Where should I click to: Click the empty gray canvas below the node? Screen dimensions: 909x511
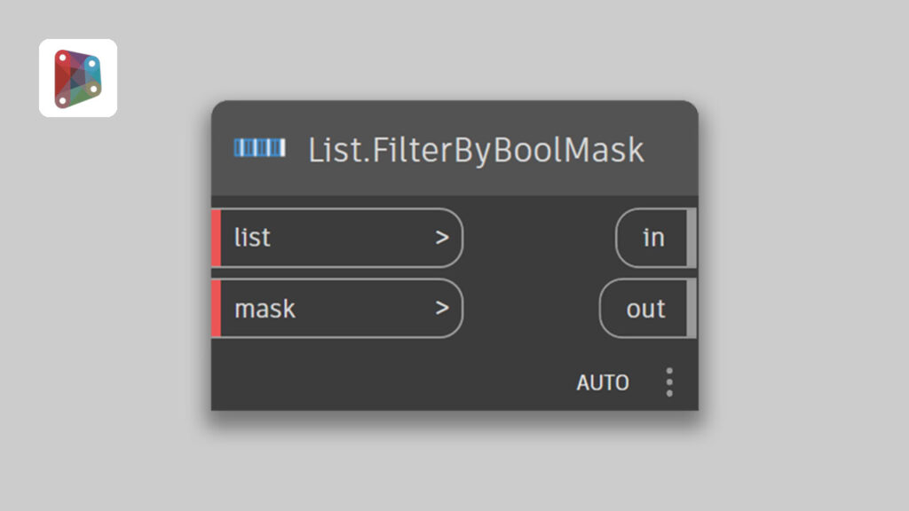(454, 463)
